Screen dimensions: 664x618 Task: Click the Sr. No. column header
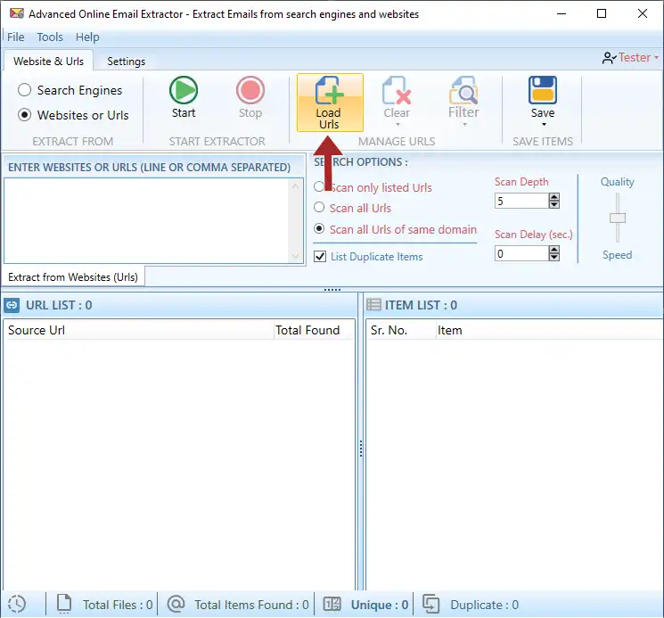point(401,330)
